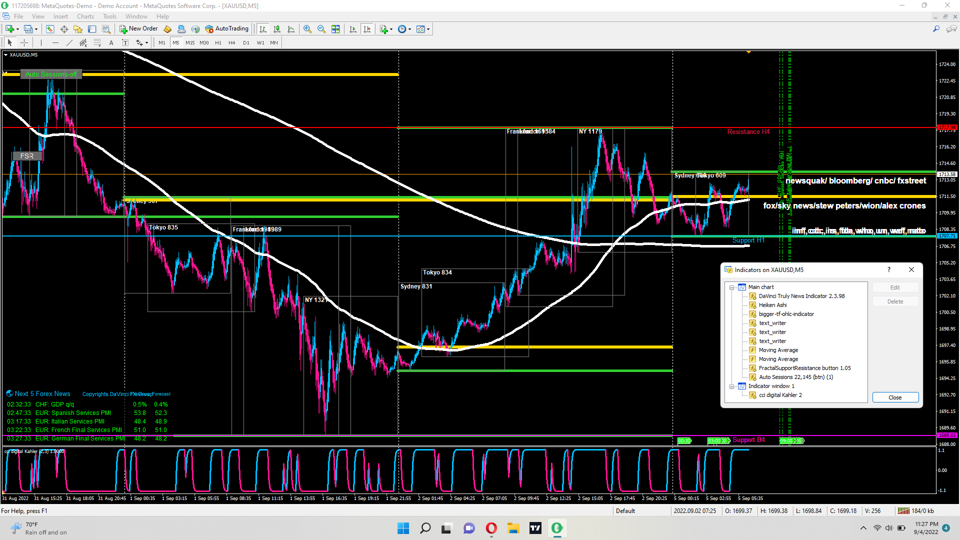Switch timeframe to H4
Viewport: 960px width, 540px height.
[231, 42]
